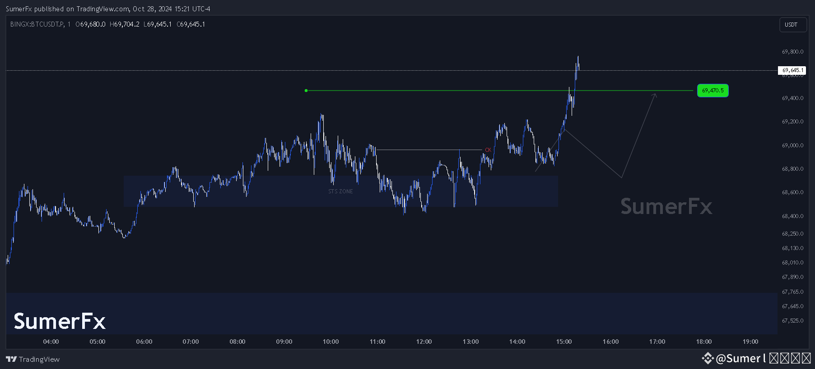This screenshot has width=815, height=369.
Task: Click the 19:00 time axis label
Action: [x=750, y=342]
